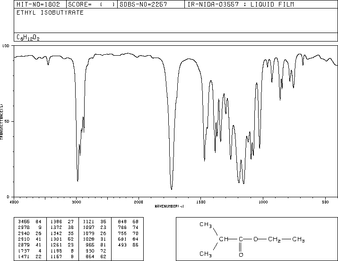Click the deepest carbonyl peak tip near 1737
The image size is (338, 261).
point(172,189)
